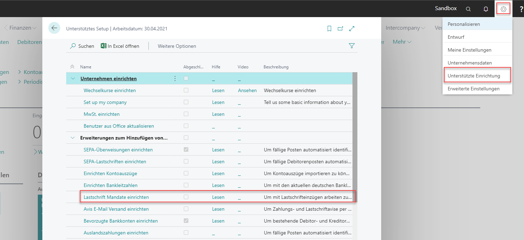Image resolution: width=524 pixels, height=240 pixels.
Task: Expand the Intercompany dropdown menu
Action: tap(405, 28)
